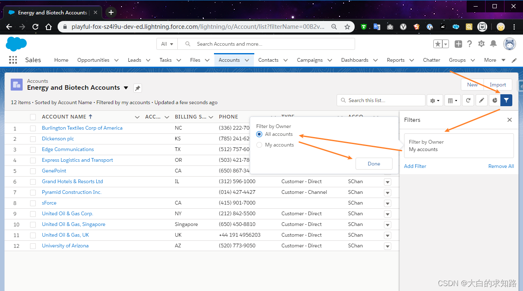This screenshot has height=291, width=523.
Task: Click the Import button
Action: [498, 85]
